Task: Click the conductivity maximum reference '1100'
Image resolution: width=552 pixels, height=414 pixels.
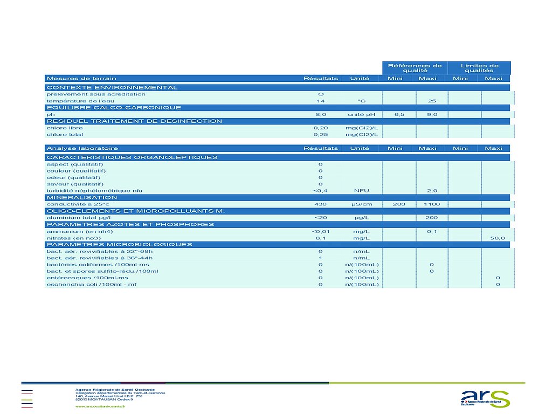Action: [x=432, y=204]
